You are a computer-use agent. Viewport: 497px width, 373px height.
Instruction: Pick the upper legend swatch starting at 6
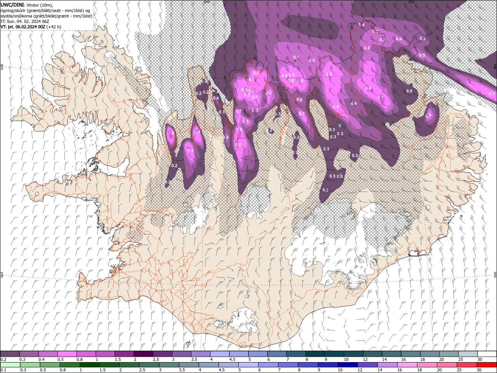[277, 354]
